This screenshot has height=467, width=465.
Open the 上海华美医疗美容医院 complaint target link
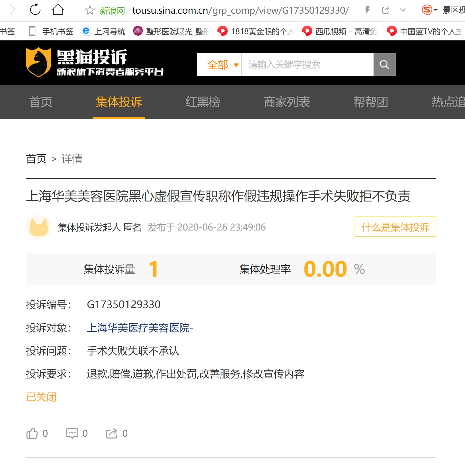click(140, 328)
